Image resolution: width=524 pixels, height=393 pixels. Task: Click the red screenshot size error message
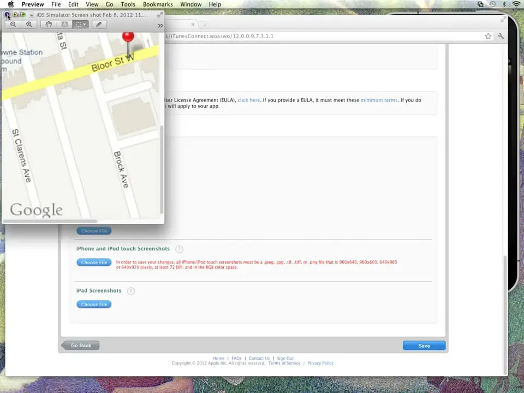257,265
